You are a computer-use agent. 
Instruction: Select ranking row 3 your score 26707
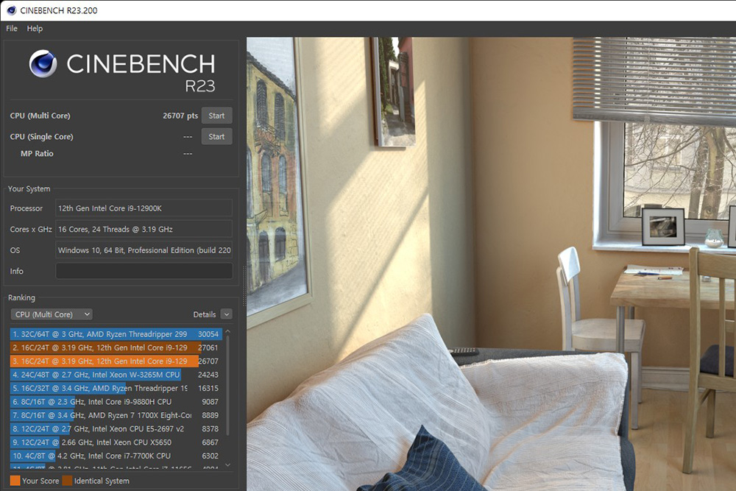click(116, 361)
